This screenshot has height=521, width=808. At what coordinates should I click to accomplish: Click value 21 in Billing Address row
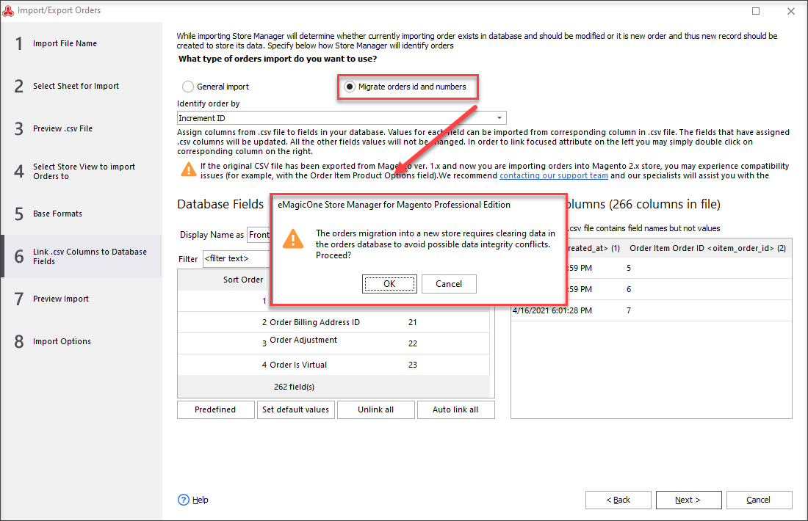tap(413, 322)
